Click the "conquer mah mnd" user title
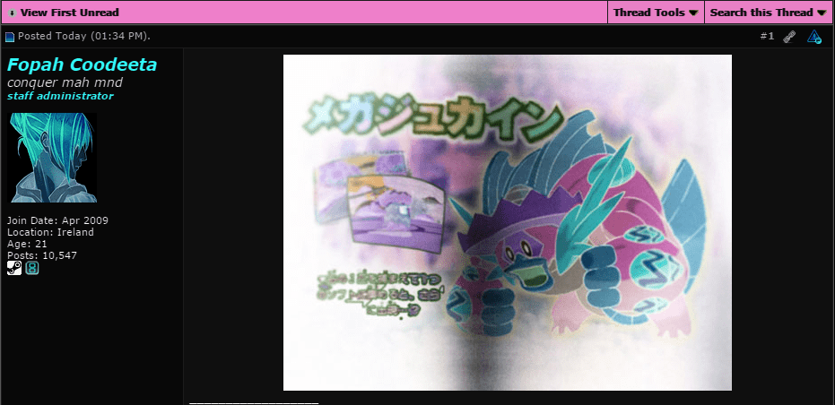The width and height of the screenshot is (835, 405). (65, 82)
